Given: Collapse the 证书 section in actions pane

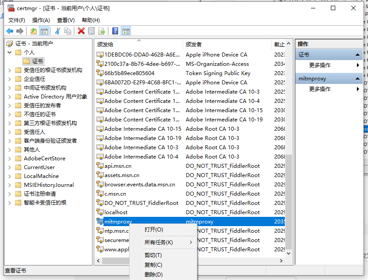Looking at the screenshot, I should click(357, 55).
